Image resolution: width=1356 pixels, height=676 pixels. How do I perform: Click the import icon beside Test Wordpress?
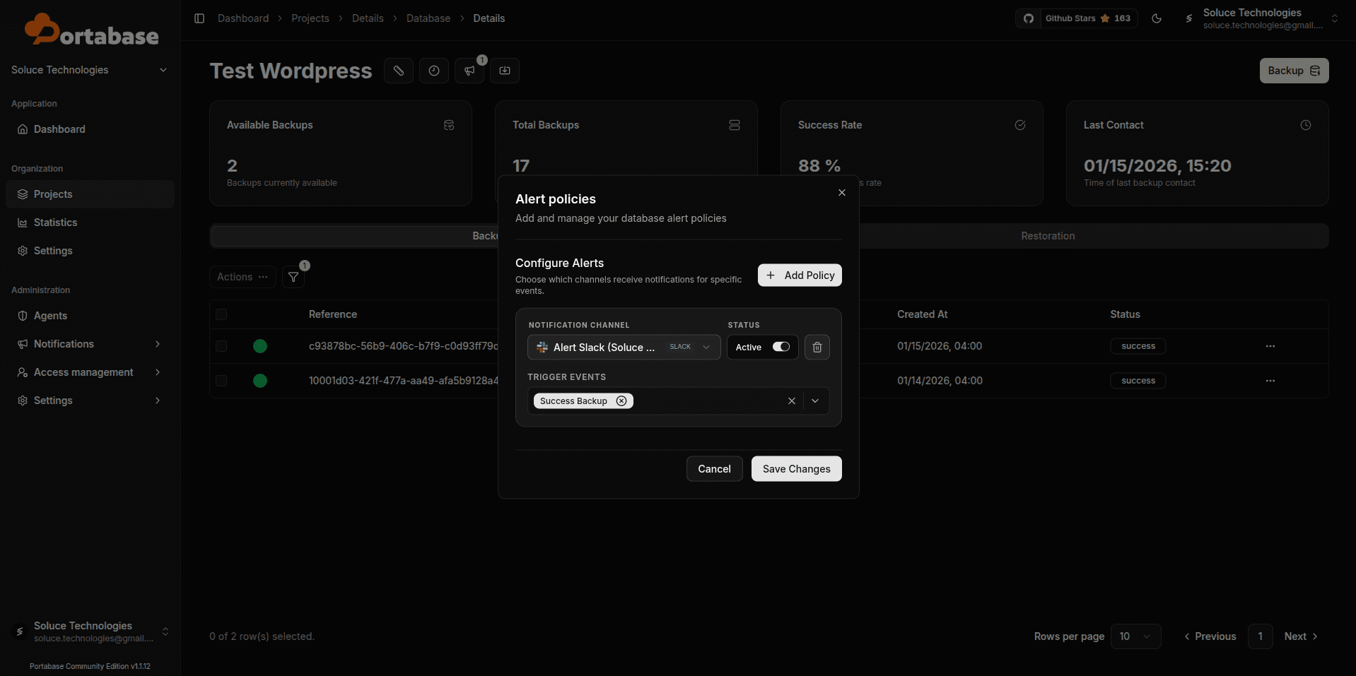[x=505, y=71]
